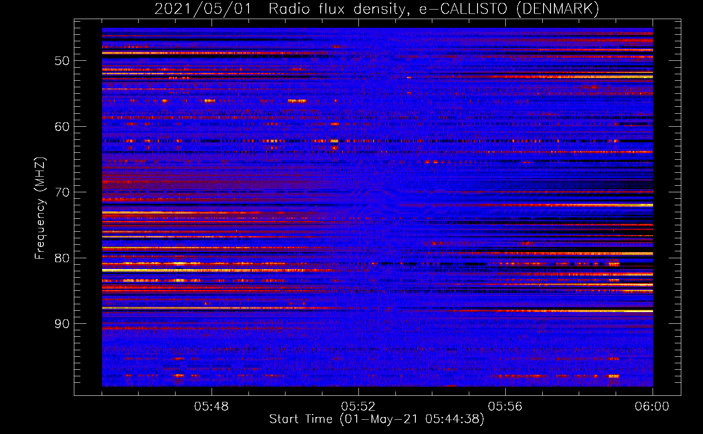
Task: Click the 50 MHz frequency tick label
Action: click(62, 61)
